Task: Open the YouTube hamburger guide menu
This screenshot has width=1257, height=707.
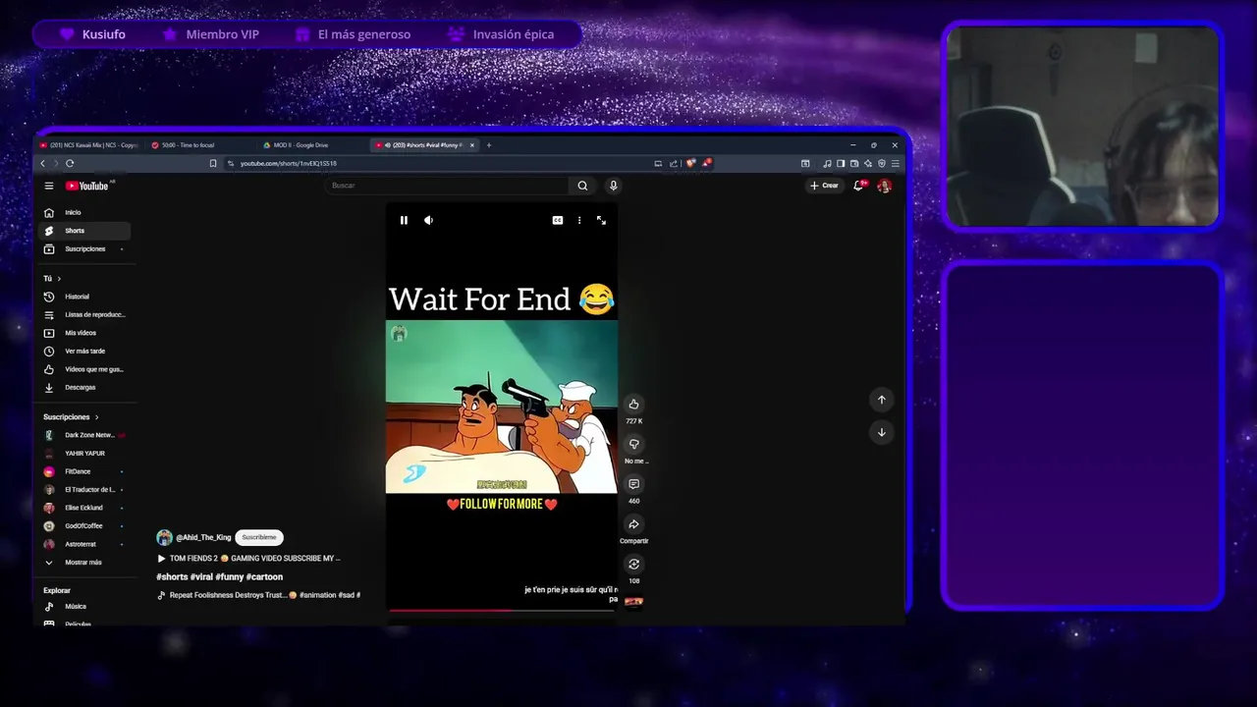Action: point(49,186)
